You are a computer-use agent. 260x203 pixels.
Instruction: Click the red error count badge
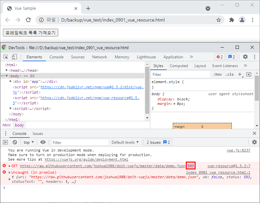tap(220, 57)
